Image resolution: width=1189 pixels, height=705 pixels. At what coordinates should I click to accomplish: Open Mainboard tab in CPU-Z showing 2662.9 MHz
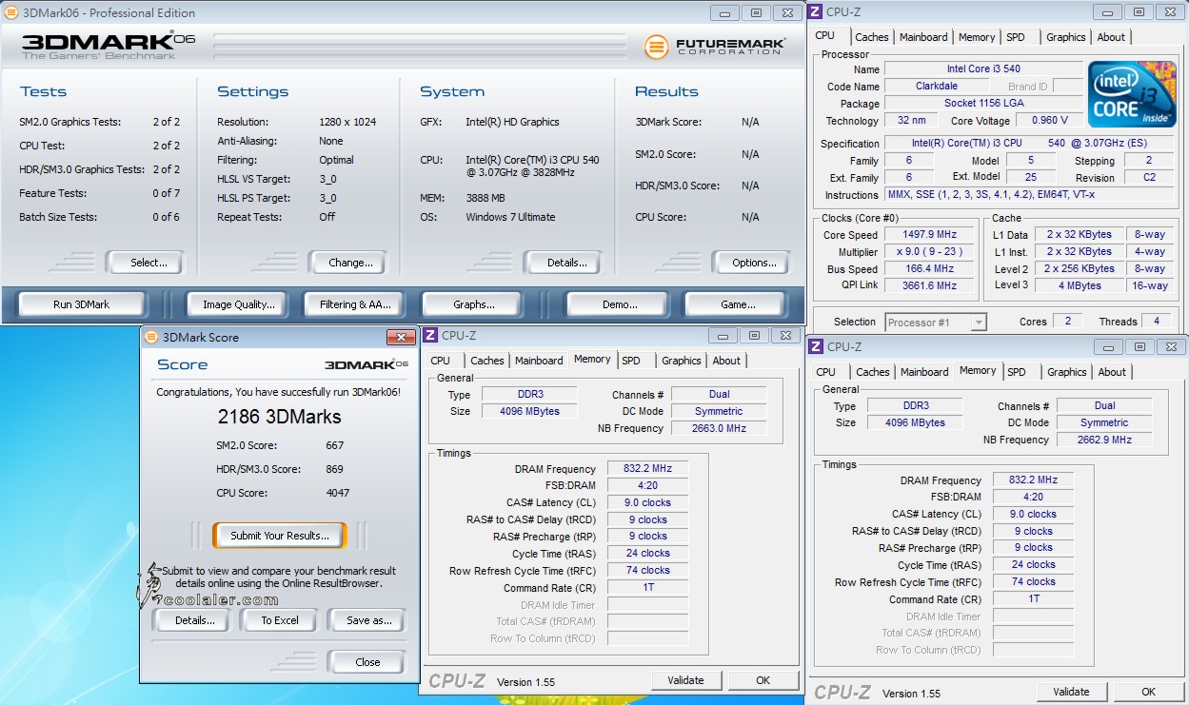[924, 372]
